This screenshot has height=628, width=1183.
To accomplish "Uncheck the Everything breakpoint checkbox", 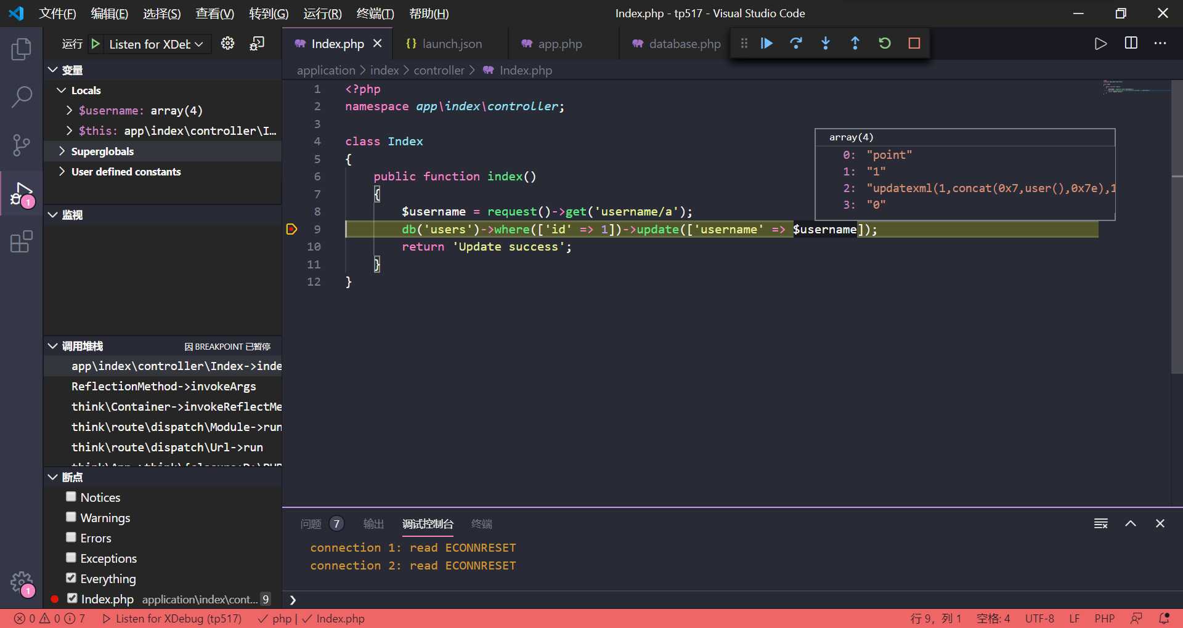I will coord(71,578).
